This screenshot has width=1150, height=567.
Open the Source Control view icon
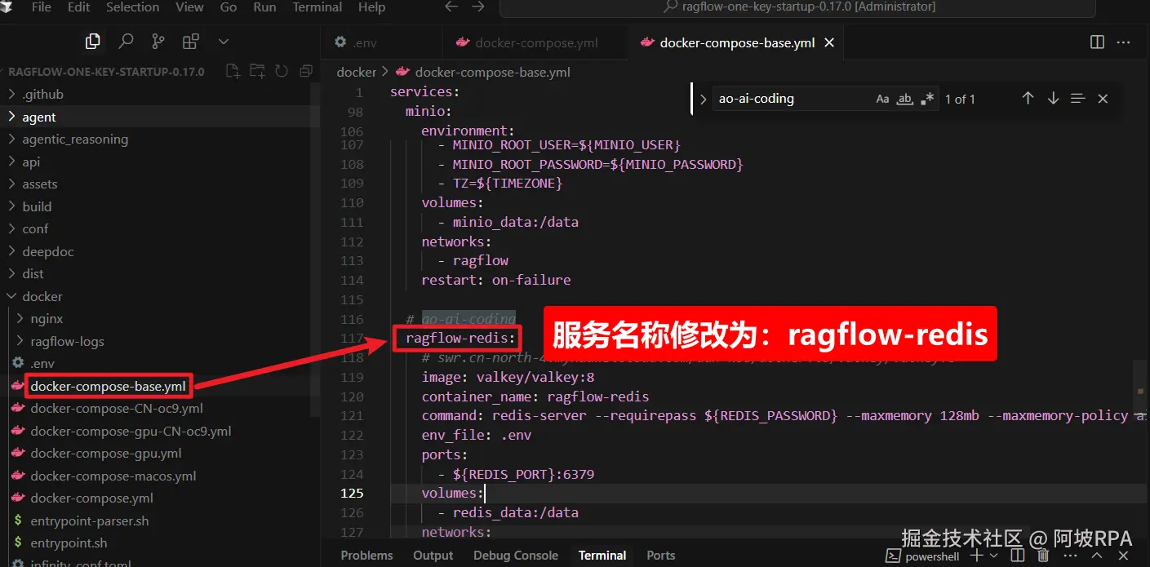click(x=158, y=41)
